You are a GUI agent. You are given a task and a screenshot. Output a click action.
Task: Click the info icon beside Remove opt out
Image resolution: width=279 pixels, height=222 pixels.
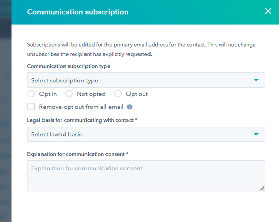pyautogui.click(x=130, y=107)
